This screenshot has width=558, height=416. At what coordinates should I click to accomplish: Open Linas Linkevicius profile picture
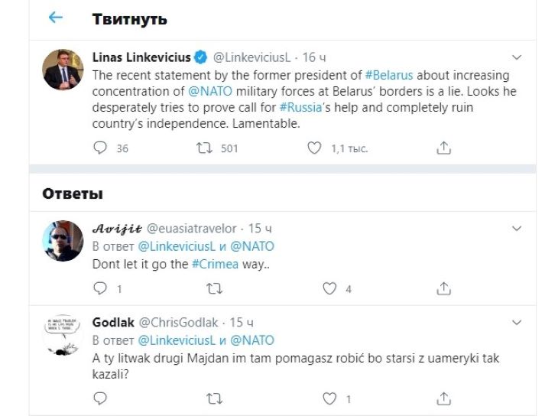point(63,70)
